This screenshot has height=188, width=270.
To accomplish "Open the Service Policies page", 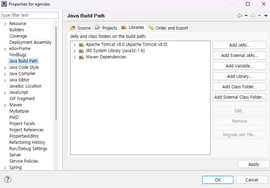I will coord(24,161).
